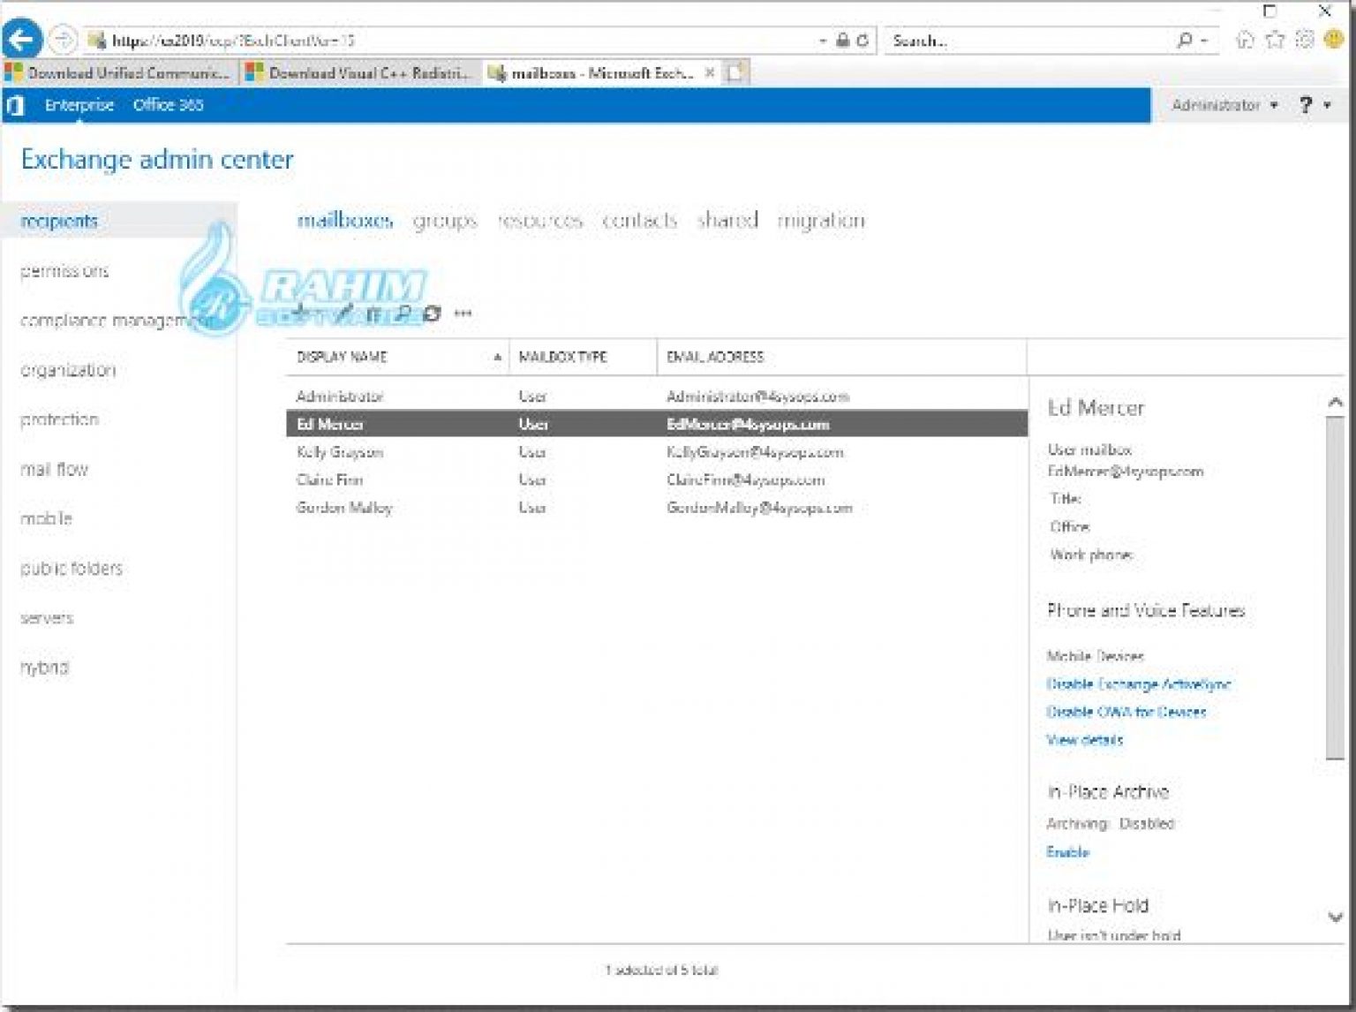Open Exchange help via the question mark icon
The height and width of the screenshot is (1012, 1356).
(1306, 104)
